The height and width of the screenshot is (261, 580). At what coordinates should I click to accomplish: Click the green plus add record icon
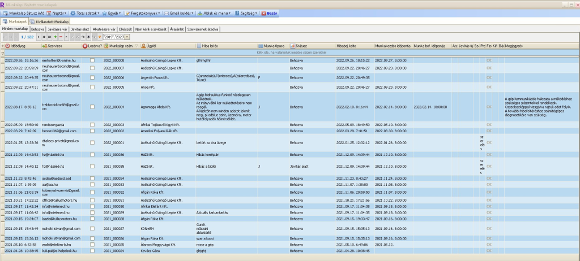click(x=55, y=37)
